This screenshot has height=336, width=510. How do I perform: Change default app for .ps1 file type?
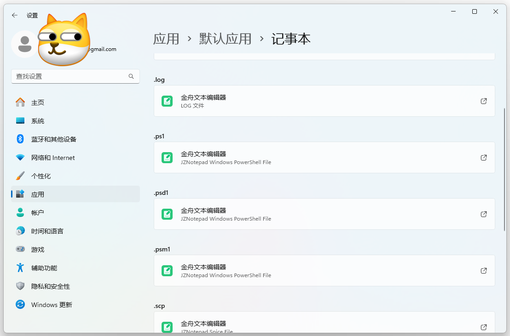[x=325, y=158]
